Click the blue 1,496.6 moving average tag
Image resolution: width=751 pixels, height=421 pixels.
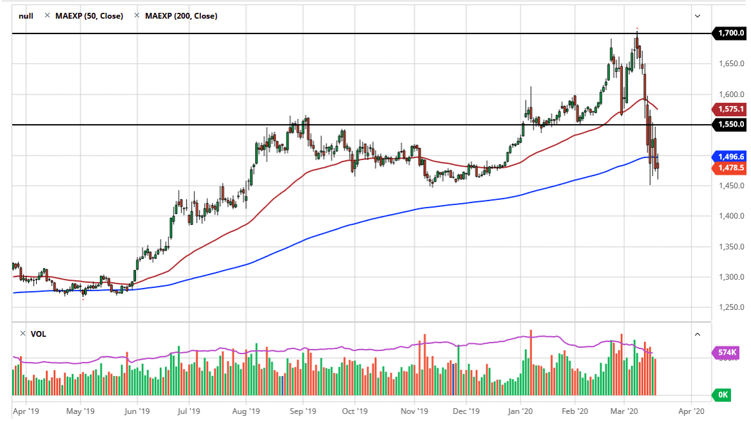(730, 156)
